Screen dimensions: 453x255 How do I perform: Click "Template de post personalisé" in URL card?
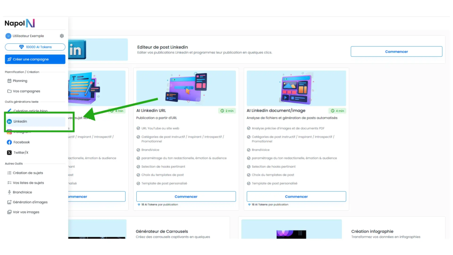pos(164,183)
